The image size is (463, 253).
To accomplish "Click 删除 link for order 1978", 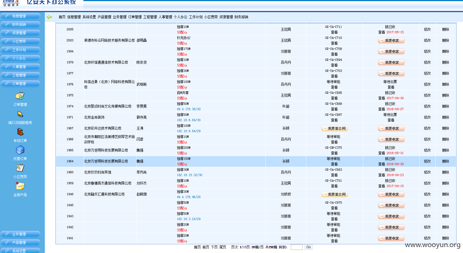I will point(446,62).
